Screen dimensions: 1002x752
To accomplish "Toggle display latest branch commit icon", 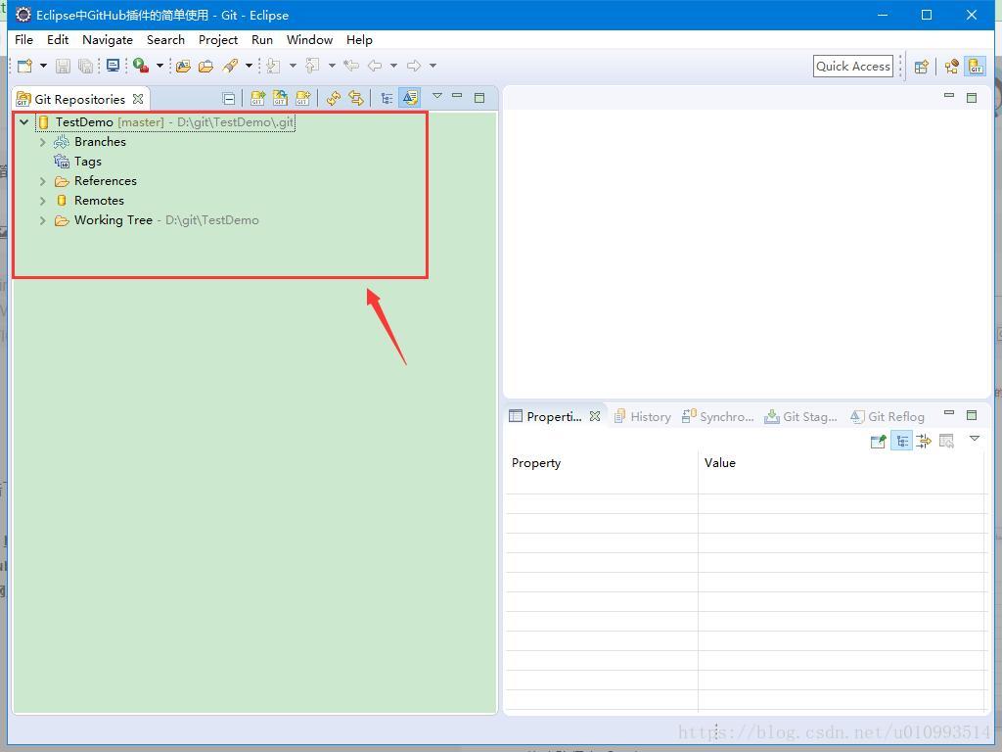I will pyautogui.click(x=410, y=98).
